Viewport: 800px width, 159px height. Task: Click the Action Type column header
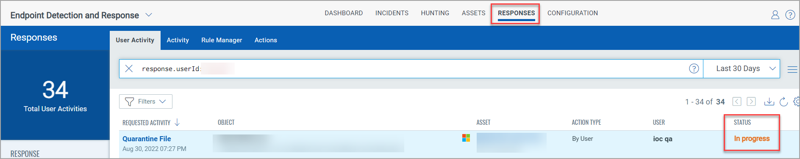pyautogui.click(x=586, y=122)
